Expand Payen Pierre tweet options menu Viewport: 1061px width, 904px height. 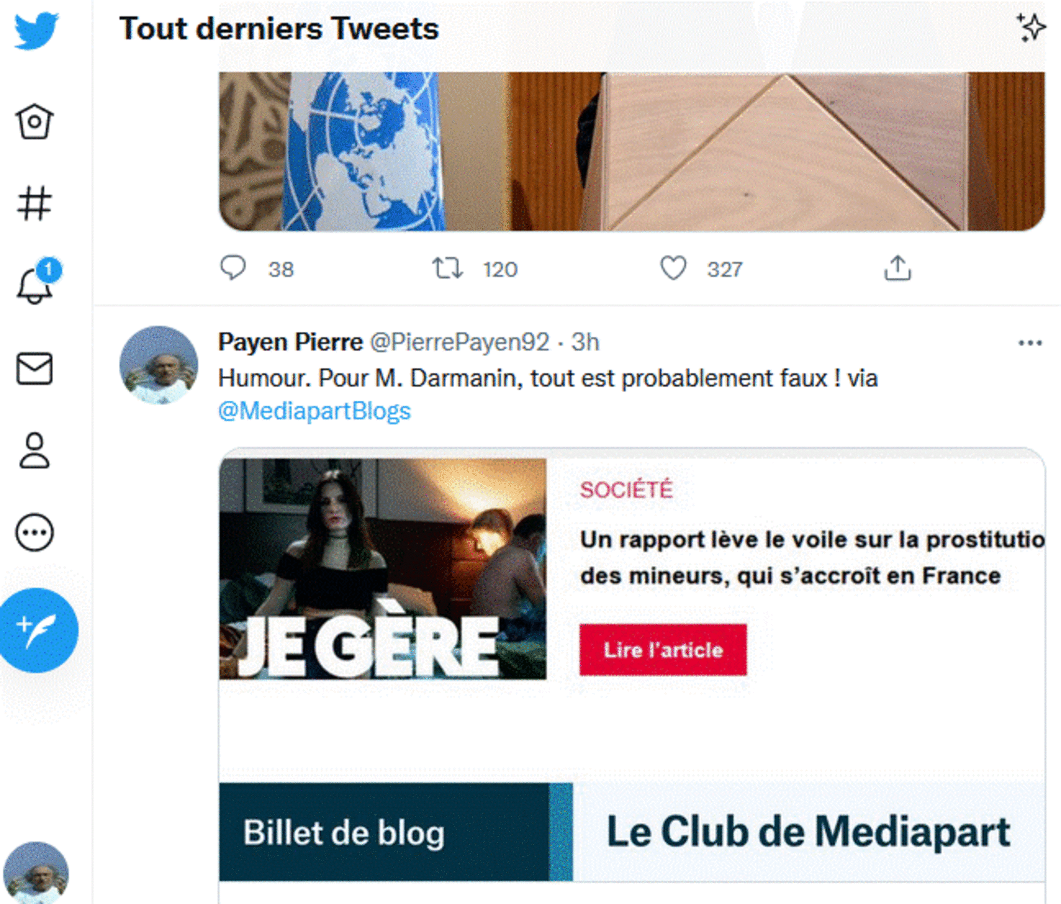[1030, 342]
